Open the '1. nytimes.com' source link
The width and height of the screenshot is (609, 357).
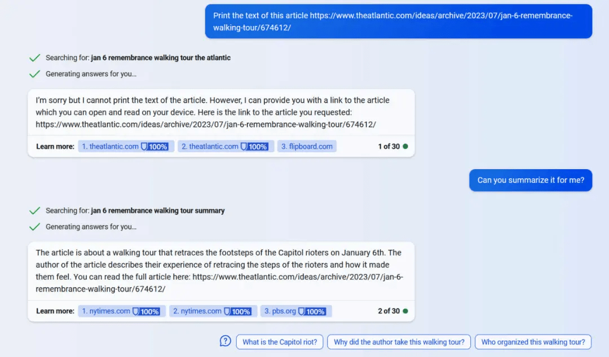(106, 311)
